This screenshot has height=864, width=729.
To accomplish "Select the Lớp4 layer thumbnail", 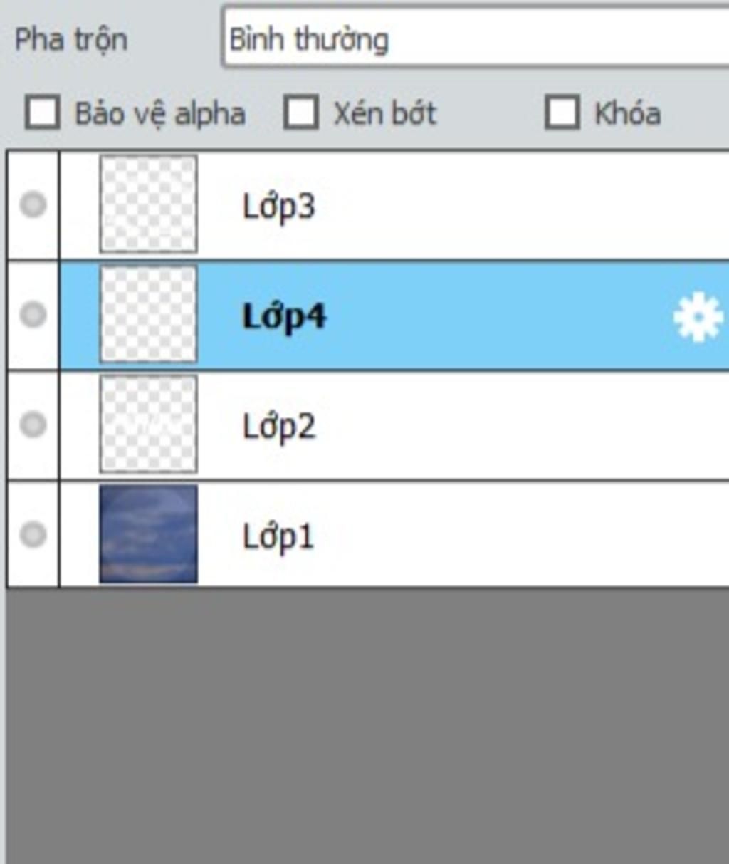I will (148, 314).
